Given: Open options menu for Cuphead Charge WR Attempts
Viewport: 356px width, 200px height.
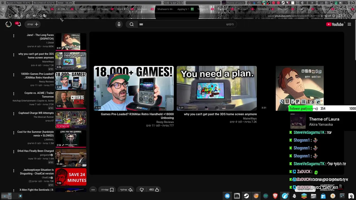Looking at the screenshot, I should pyautogui.click(x=13, y=114).
